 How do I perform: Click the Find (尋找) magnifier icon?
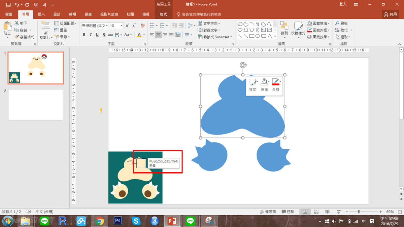337,24
